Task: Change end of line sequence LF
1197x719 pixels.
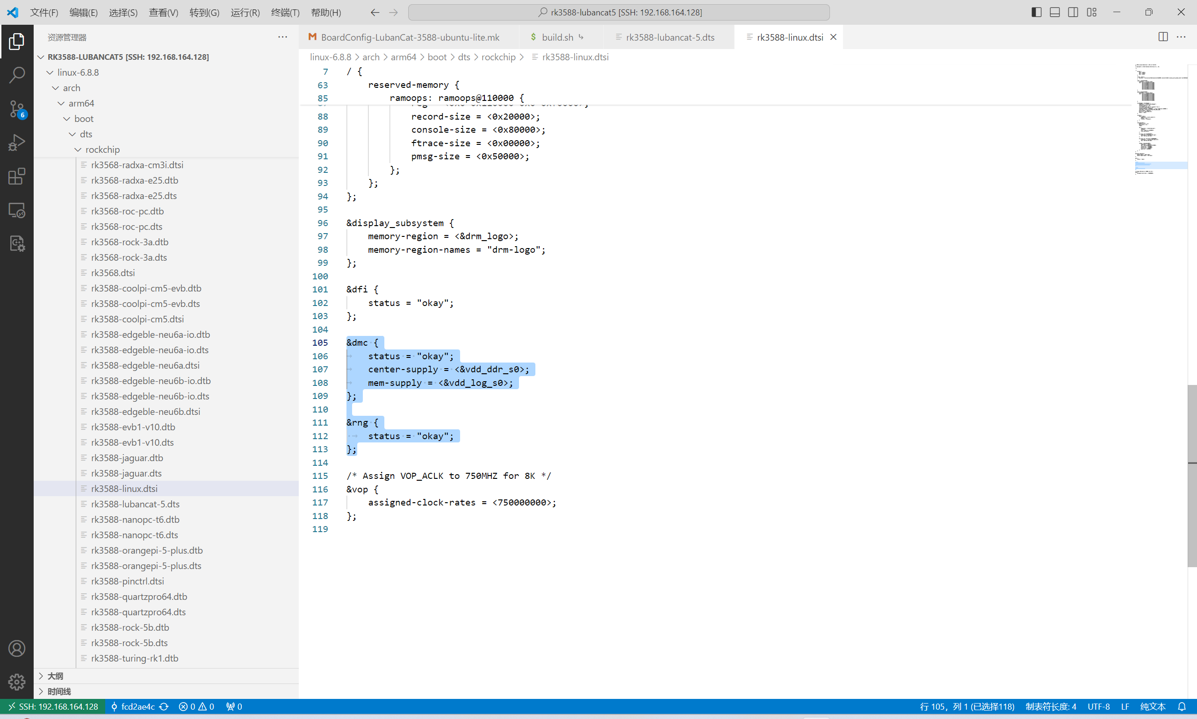Action: (1125, 706)
